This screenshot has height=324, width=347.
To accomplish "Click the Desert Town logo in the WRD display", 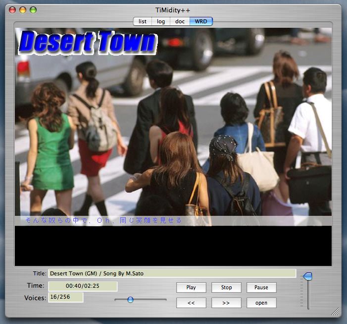I will coord(88,42).
